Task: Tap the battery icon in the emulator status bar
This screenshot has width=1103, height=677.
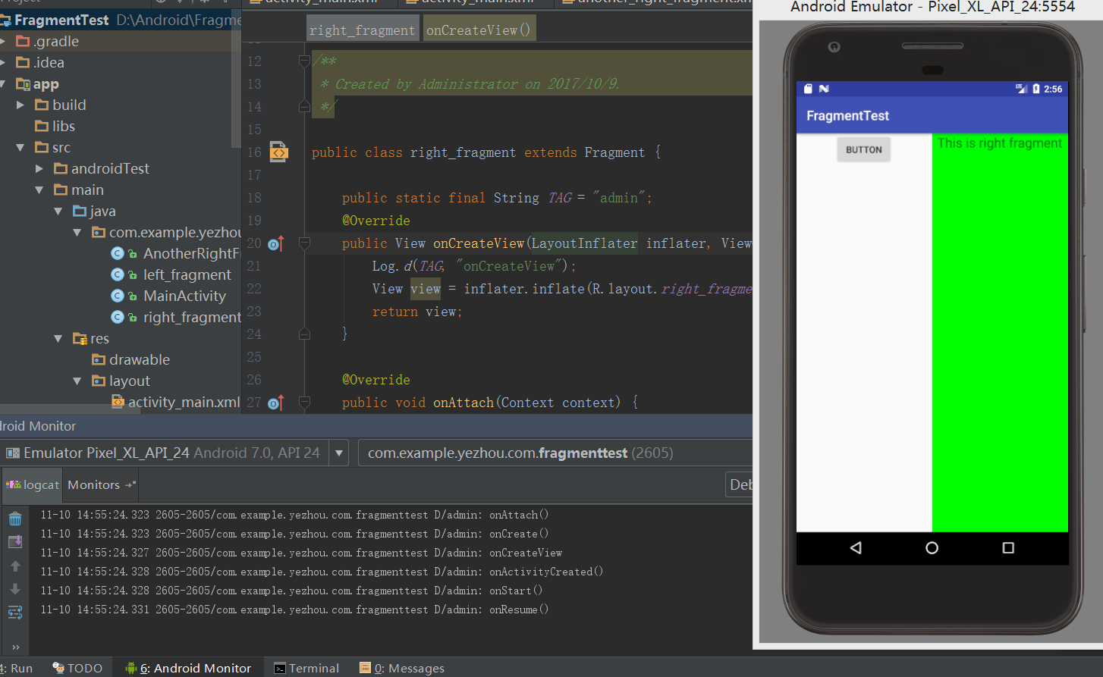Action: (x=1036, y=89)
